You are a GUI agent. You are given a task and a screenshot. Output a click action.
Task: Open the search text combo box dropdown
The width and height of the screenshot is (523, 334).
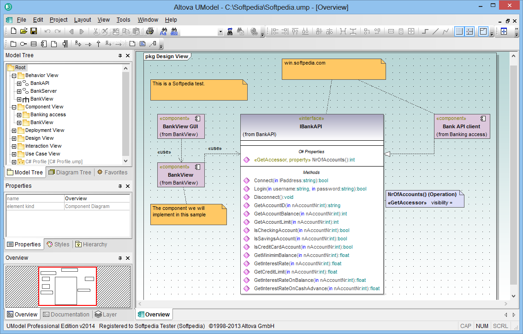(220, 32)
